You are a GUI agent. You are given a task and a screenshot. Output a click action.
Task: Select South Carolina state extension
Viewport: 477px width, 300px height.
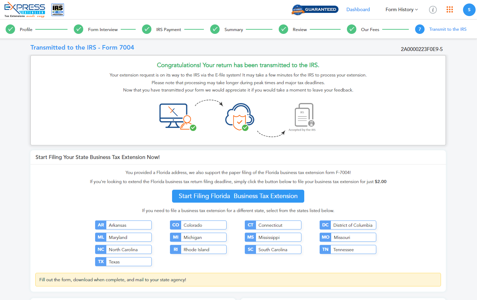coord(273,250)
